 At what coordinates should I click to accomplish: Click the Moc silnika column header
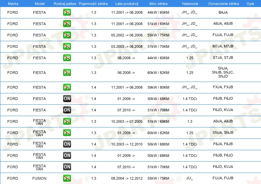tap(158, 4)
